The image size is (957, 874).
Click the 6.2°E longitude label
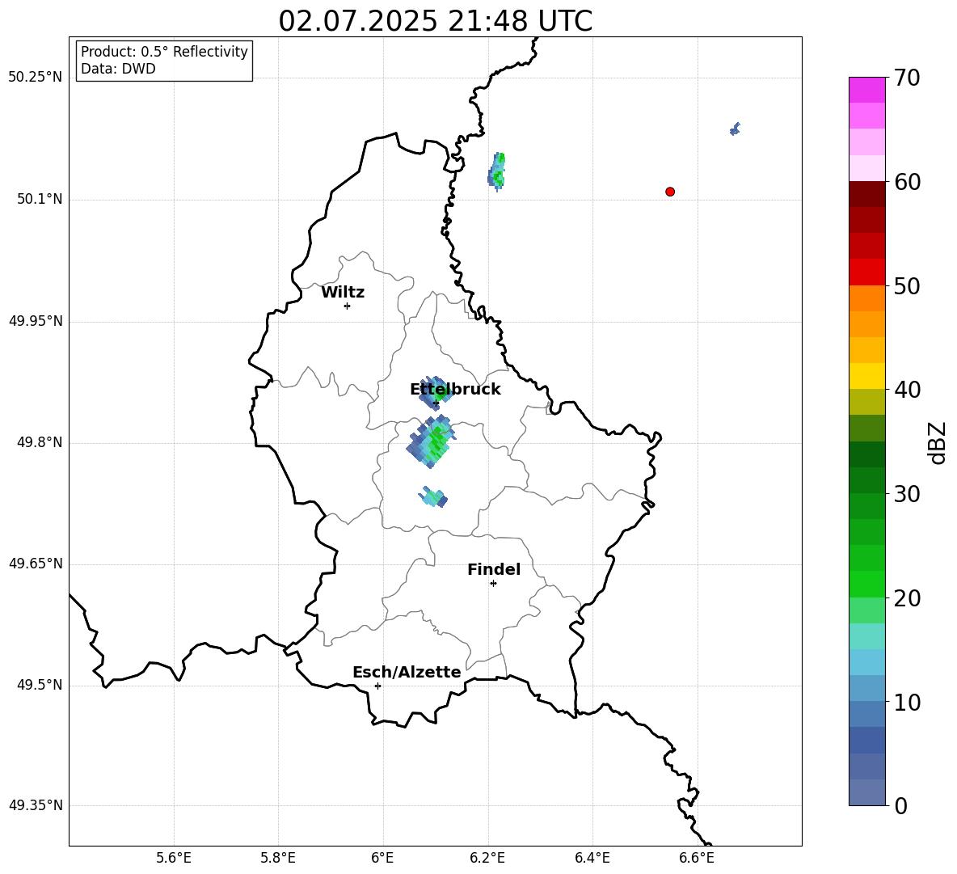pos(487,858)
